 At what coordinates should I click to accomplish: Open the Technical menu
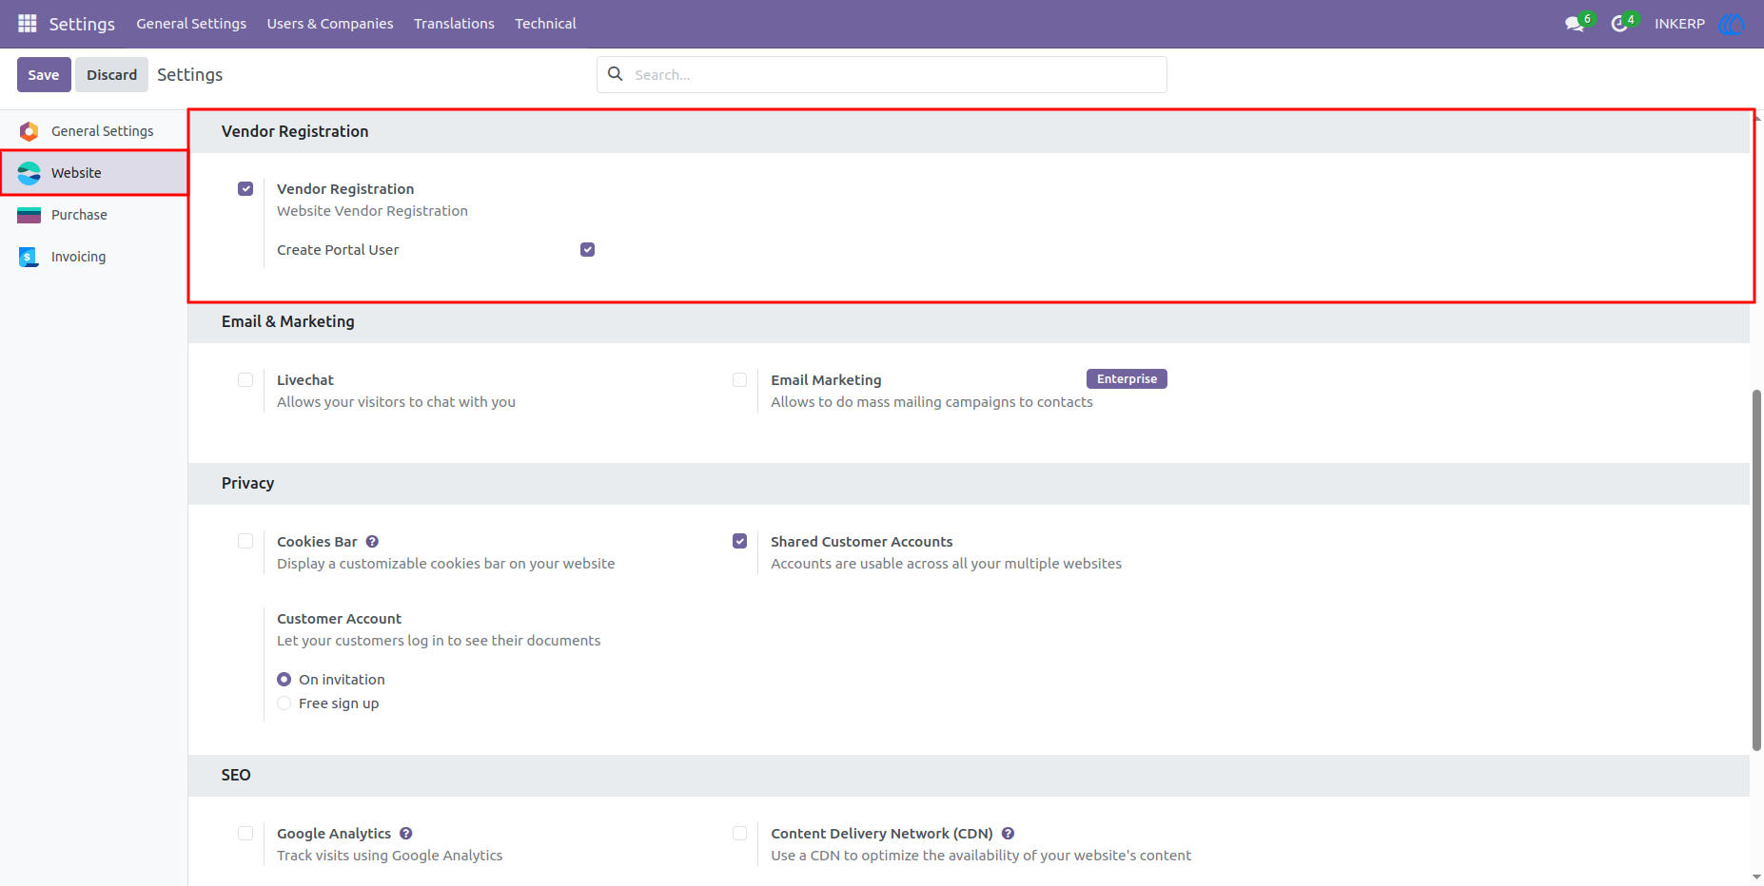[x=545, y=24]
